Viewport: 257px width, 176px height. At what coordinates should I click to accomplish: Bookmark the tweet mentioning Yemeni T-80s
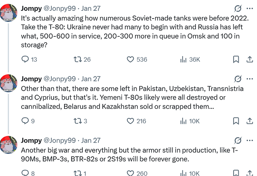236,121
